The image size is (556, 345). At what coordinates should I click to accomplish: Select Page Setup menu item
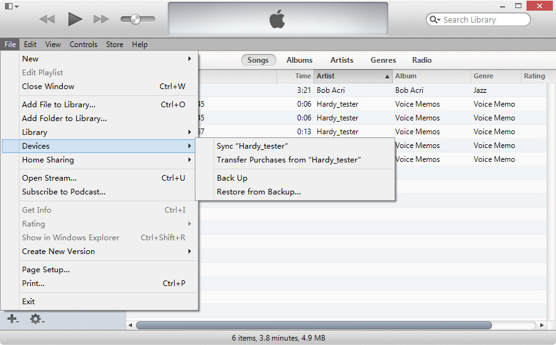[x=99, y=270]
